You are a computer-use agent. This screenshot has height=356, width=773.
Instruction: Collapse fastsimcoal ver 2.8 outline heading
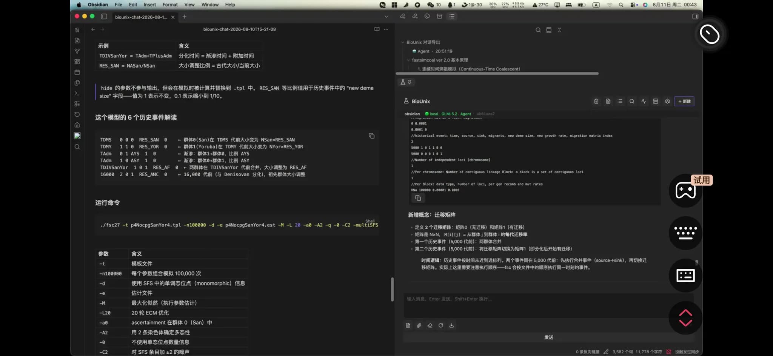408,60
